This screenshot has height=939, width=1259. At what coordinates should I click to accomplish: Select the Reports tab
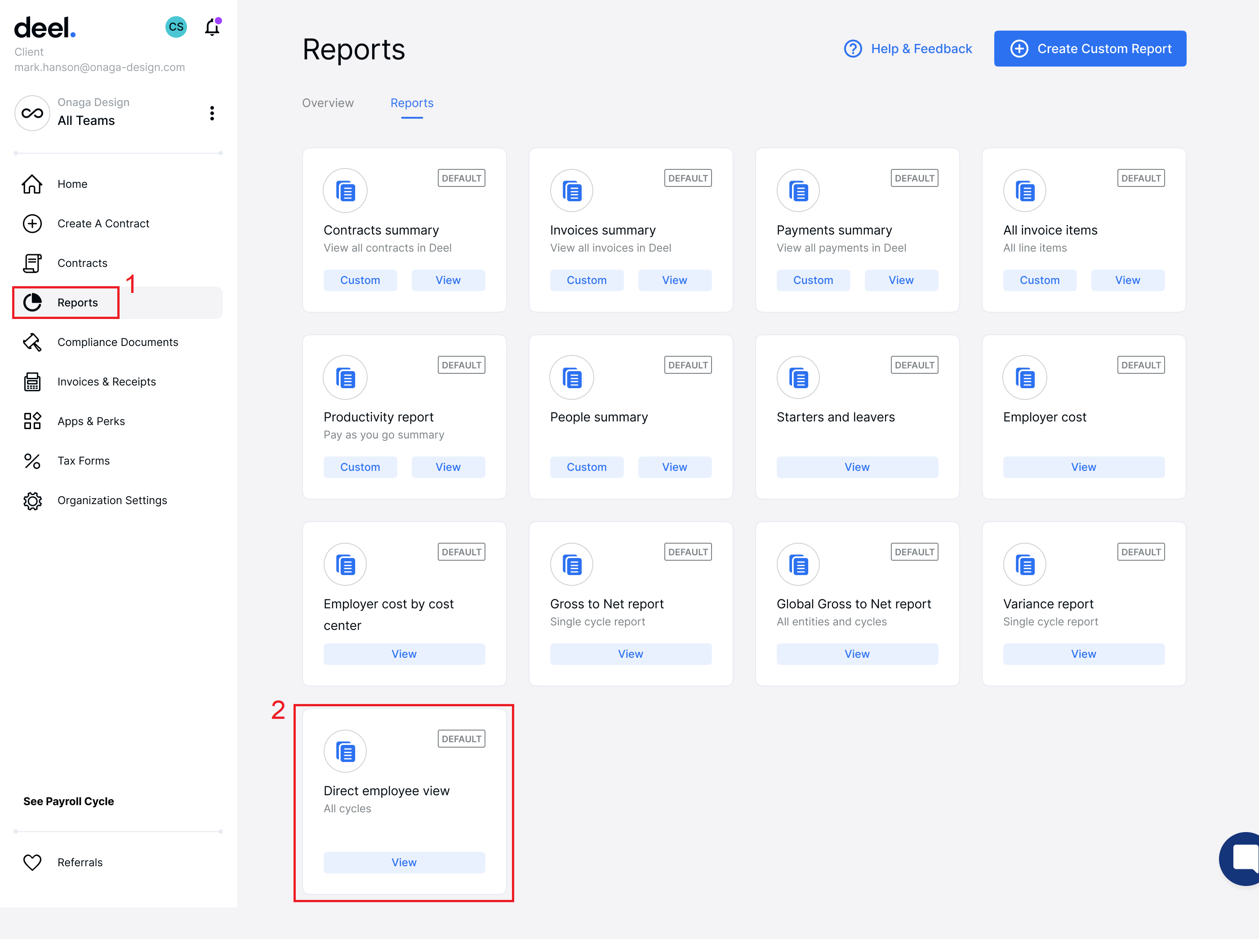click(412, 103)
